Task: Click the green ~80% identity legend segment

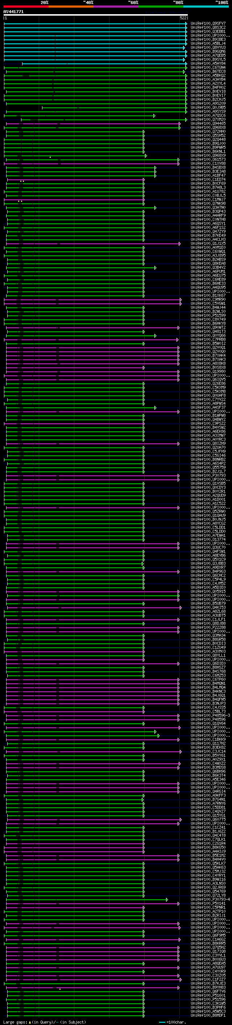Action: click(x=161, y=7)
